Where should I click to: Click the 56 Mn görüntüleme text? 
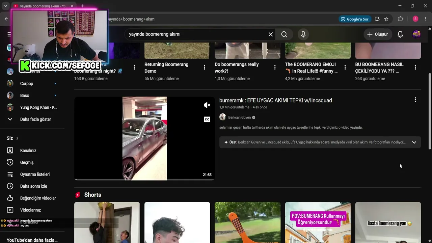pyautogui.click(x=161, y=79)
